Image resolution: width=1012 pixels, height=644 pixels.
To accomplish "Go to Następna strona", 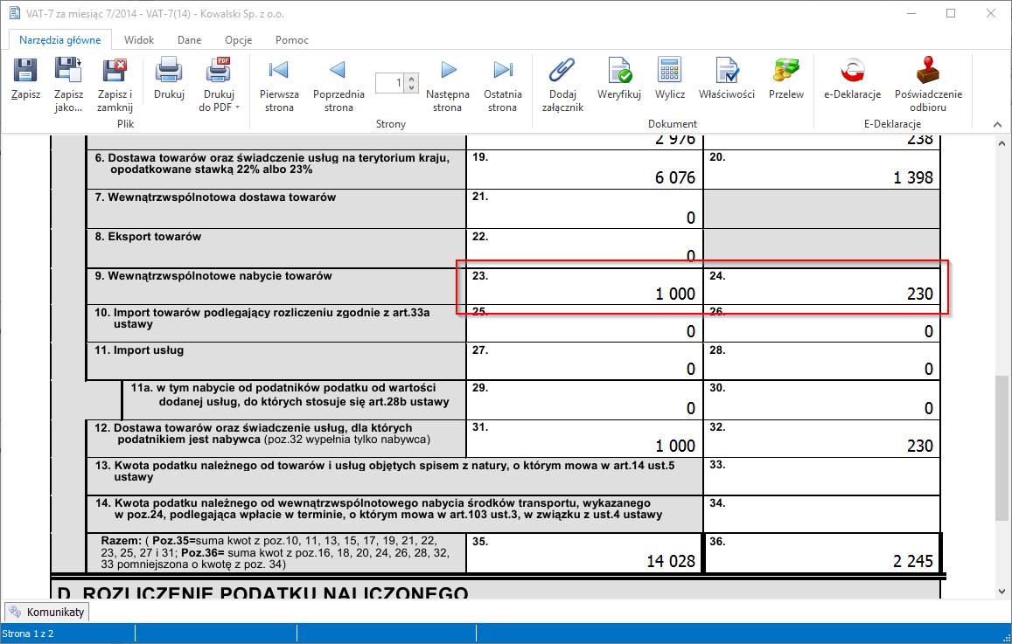I will 447,72.
